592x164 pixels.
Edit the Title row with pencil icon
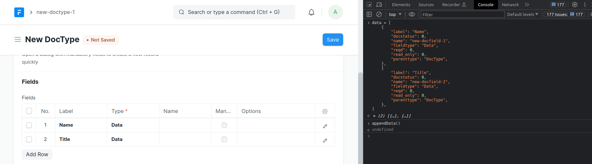pyautogui.click(x=325, y=140)
